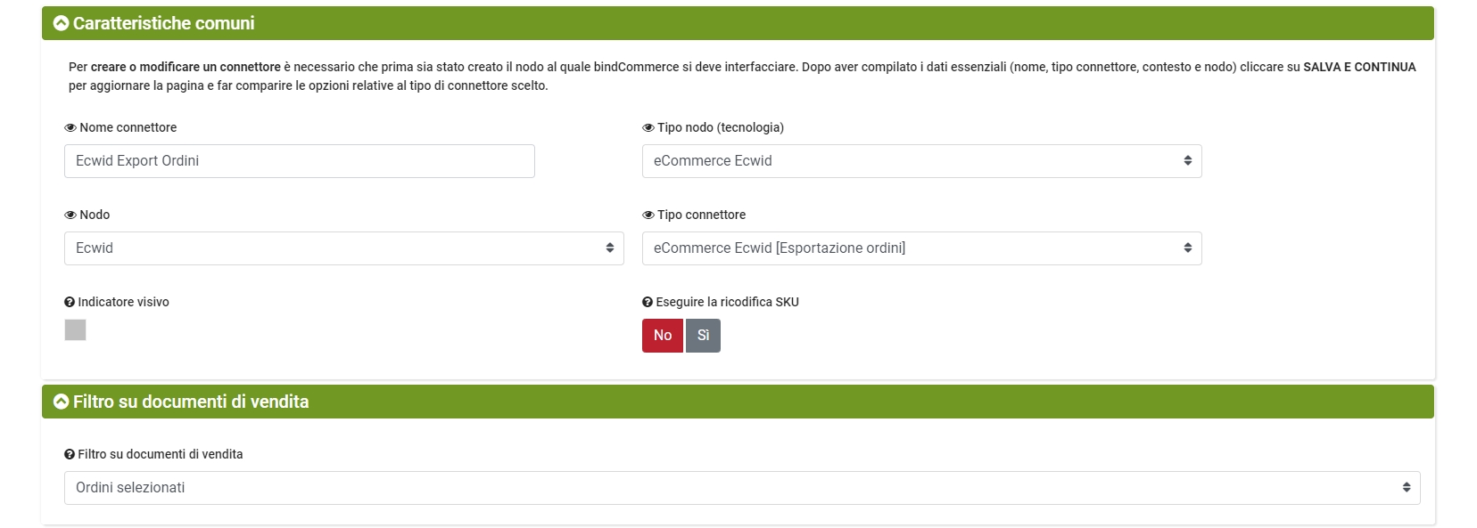Click the eye icon next to Nodo label

[x=70, y=215]
